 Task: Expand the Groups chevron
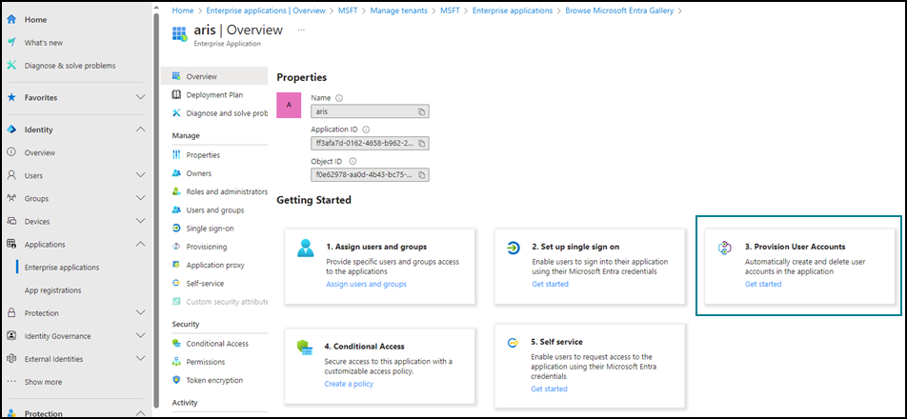pos(140,198)
